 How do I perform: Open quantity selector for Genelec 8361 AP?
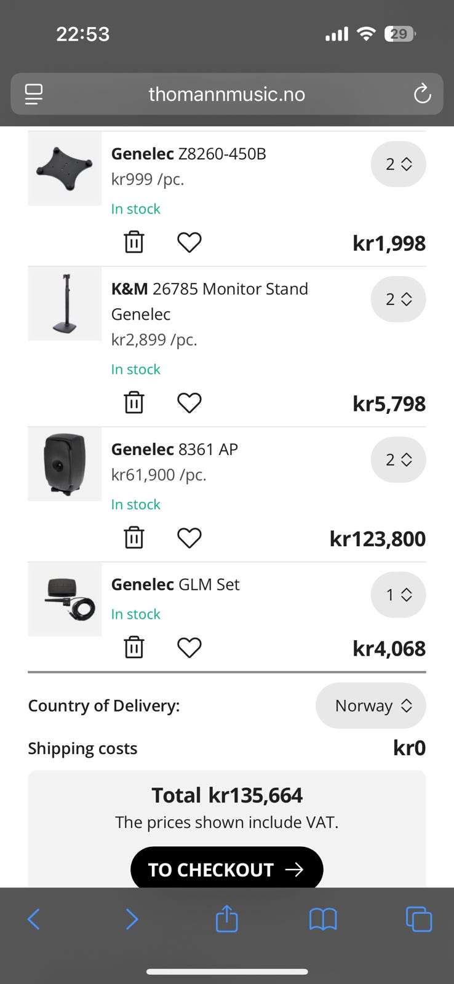point(398,460)
